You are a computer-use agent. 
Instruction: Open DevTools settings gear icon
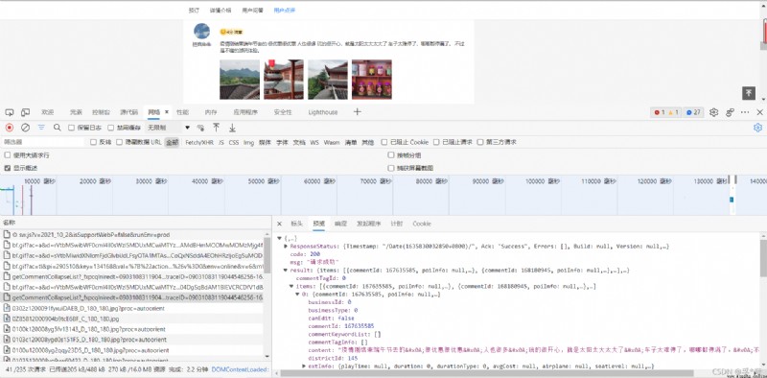(x=713, y=112)
